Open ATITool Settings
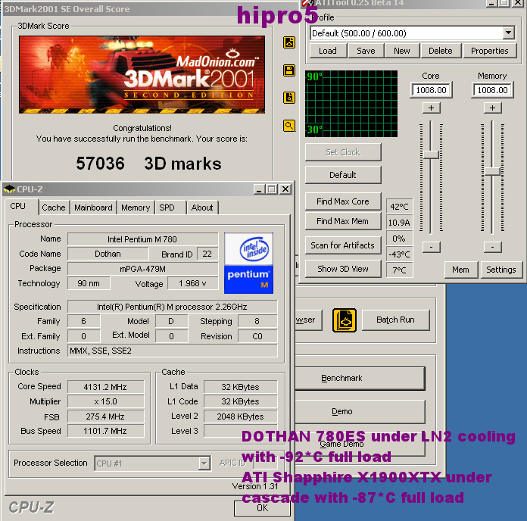The width and height of the screenshot is (527, 521). [501, 270]
